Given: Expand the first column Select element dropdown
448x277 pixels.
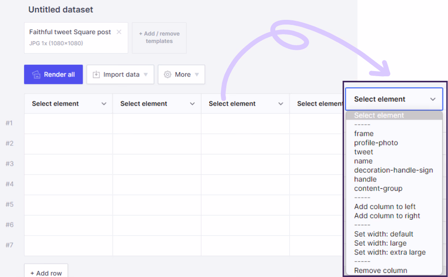Looking at the screenshot, I should coord(68,104).
